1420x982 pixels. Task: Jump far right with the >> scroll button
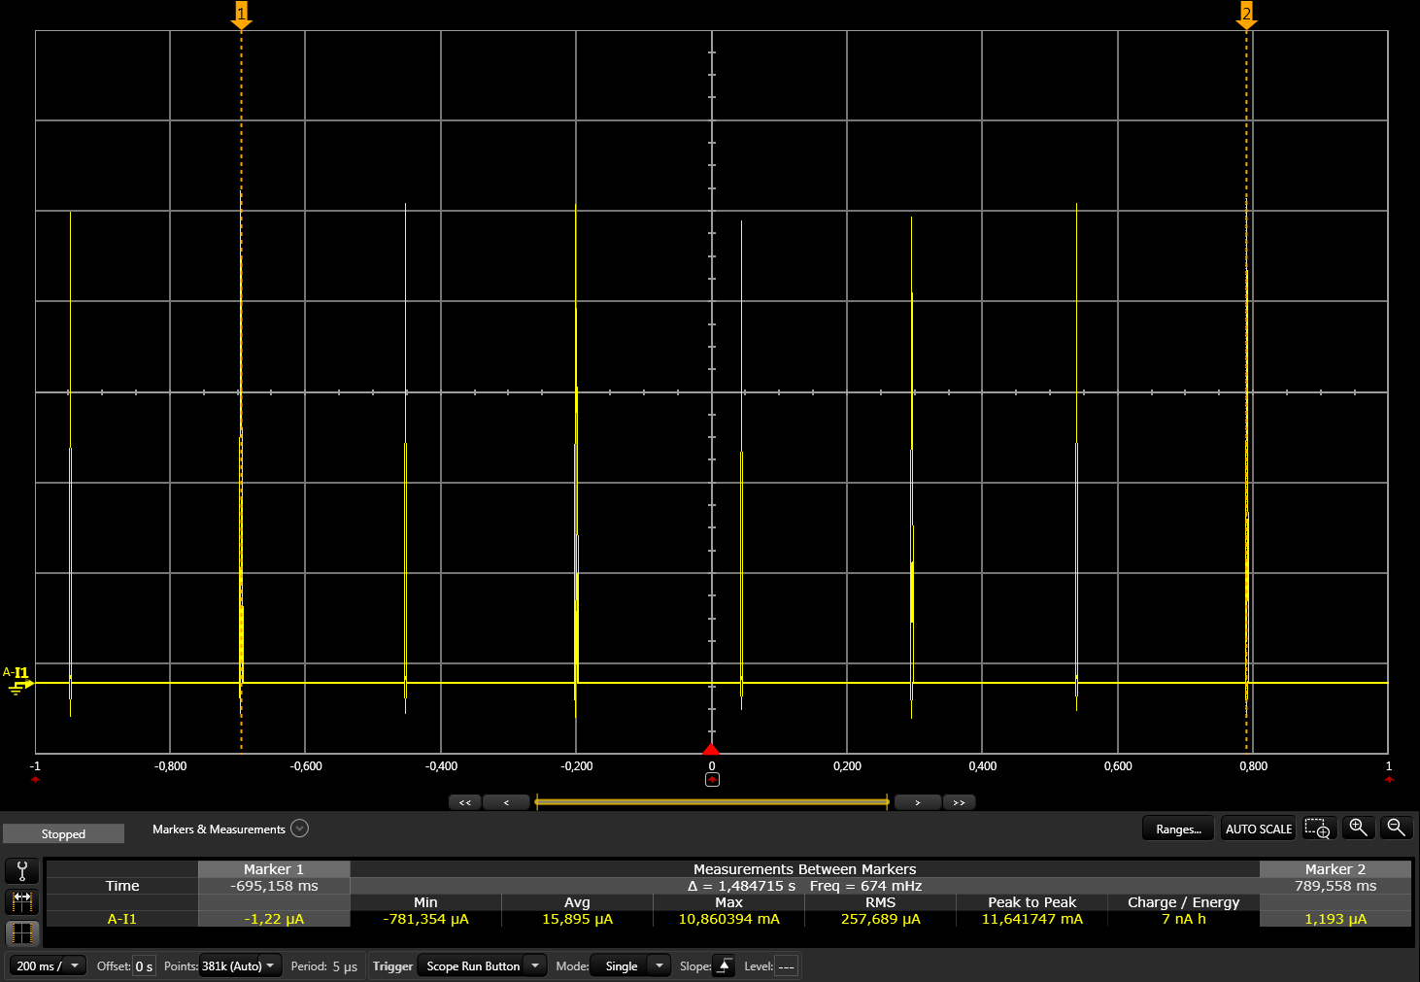pos(959,802)
